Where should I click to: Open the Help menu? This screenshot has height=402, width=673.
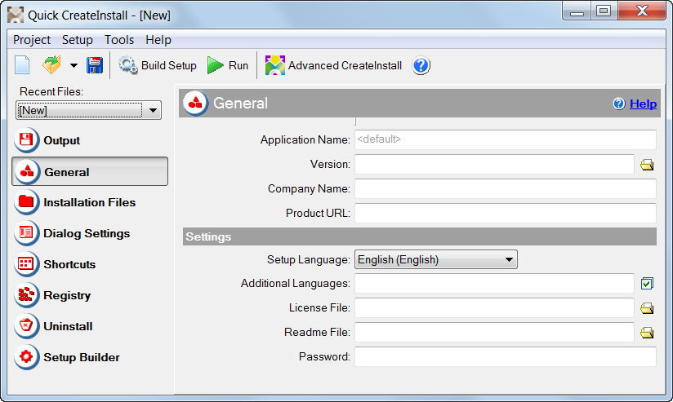(x=158, y=40)
